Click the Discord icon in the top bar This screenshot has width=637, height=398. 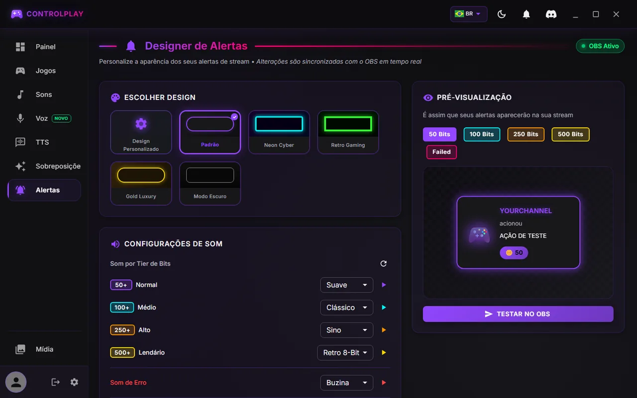pos(551,14)
